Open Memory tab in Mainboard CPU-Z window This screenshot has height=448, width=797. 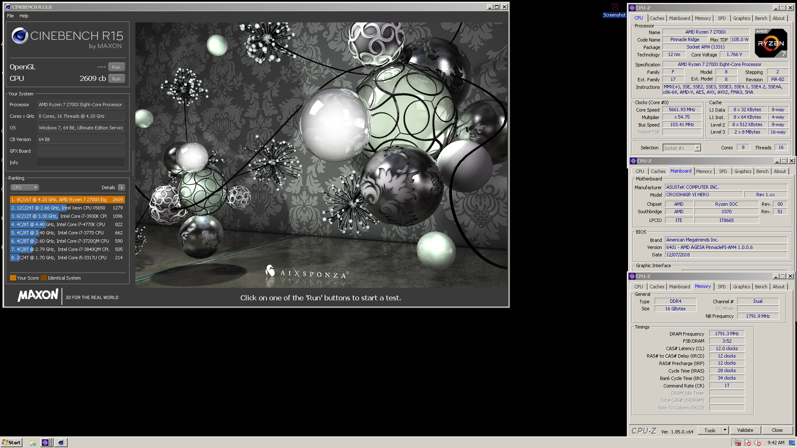click(x=704, y=171)
